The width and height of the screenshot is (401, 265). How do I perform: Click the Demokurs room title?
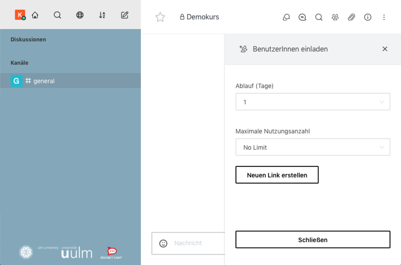203,17
